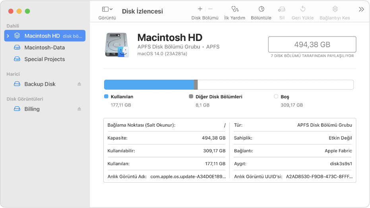Eject the Billing disk image
370x208 pixels.
tap(79, 109)
